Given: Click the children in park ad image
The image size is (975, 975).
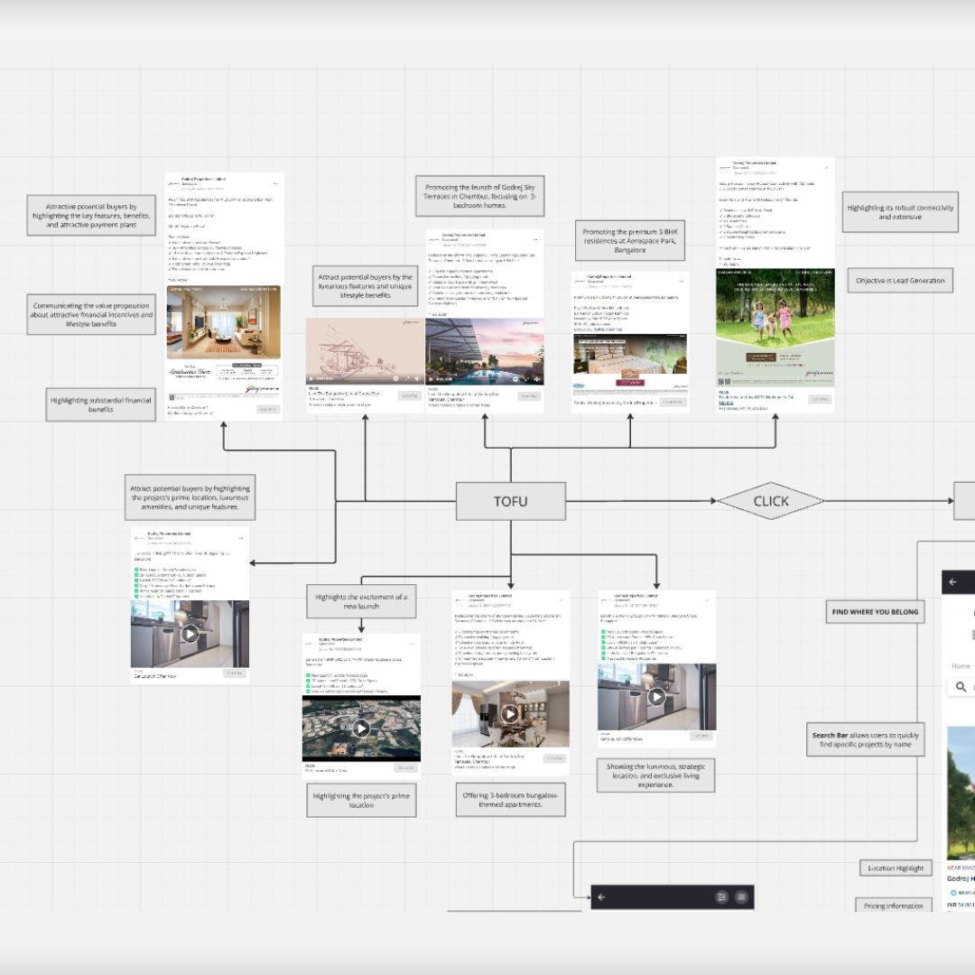Looking at the screenshot, I should pos(775,316).
